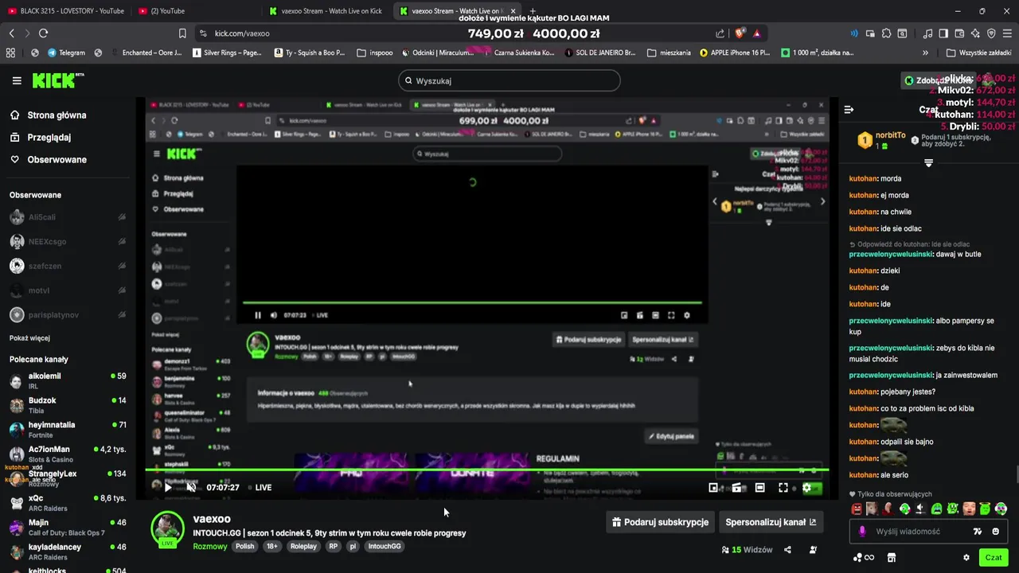Click the stream progress bar
Viewport: 1019px width, 573px height.
coord(487,470)
